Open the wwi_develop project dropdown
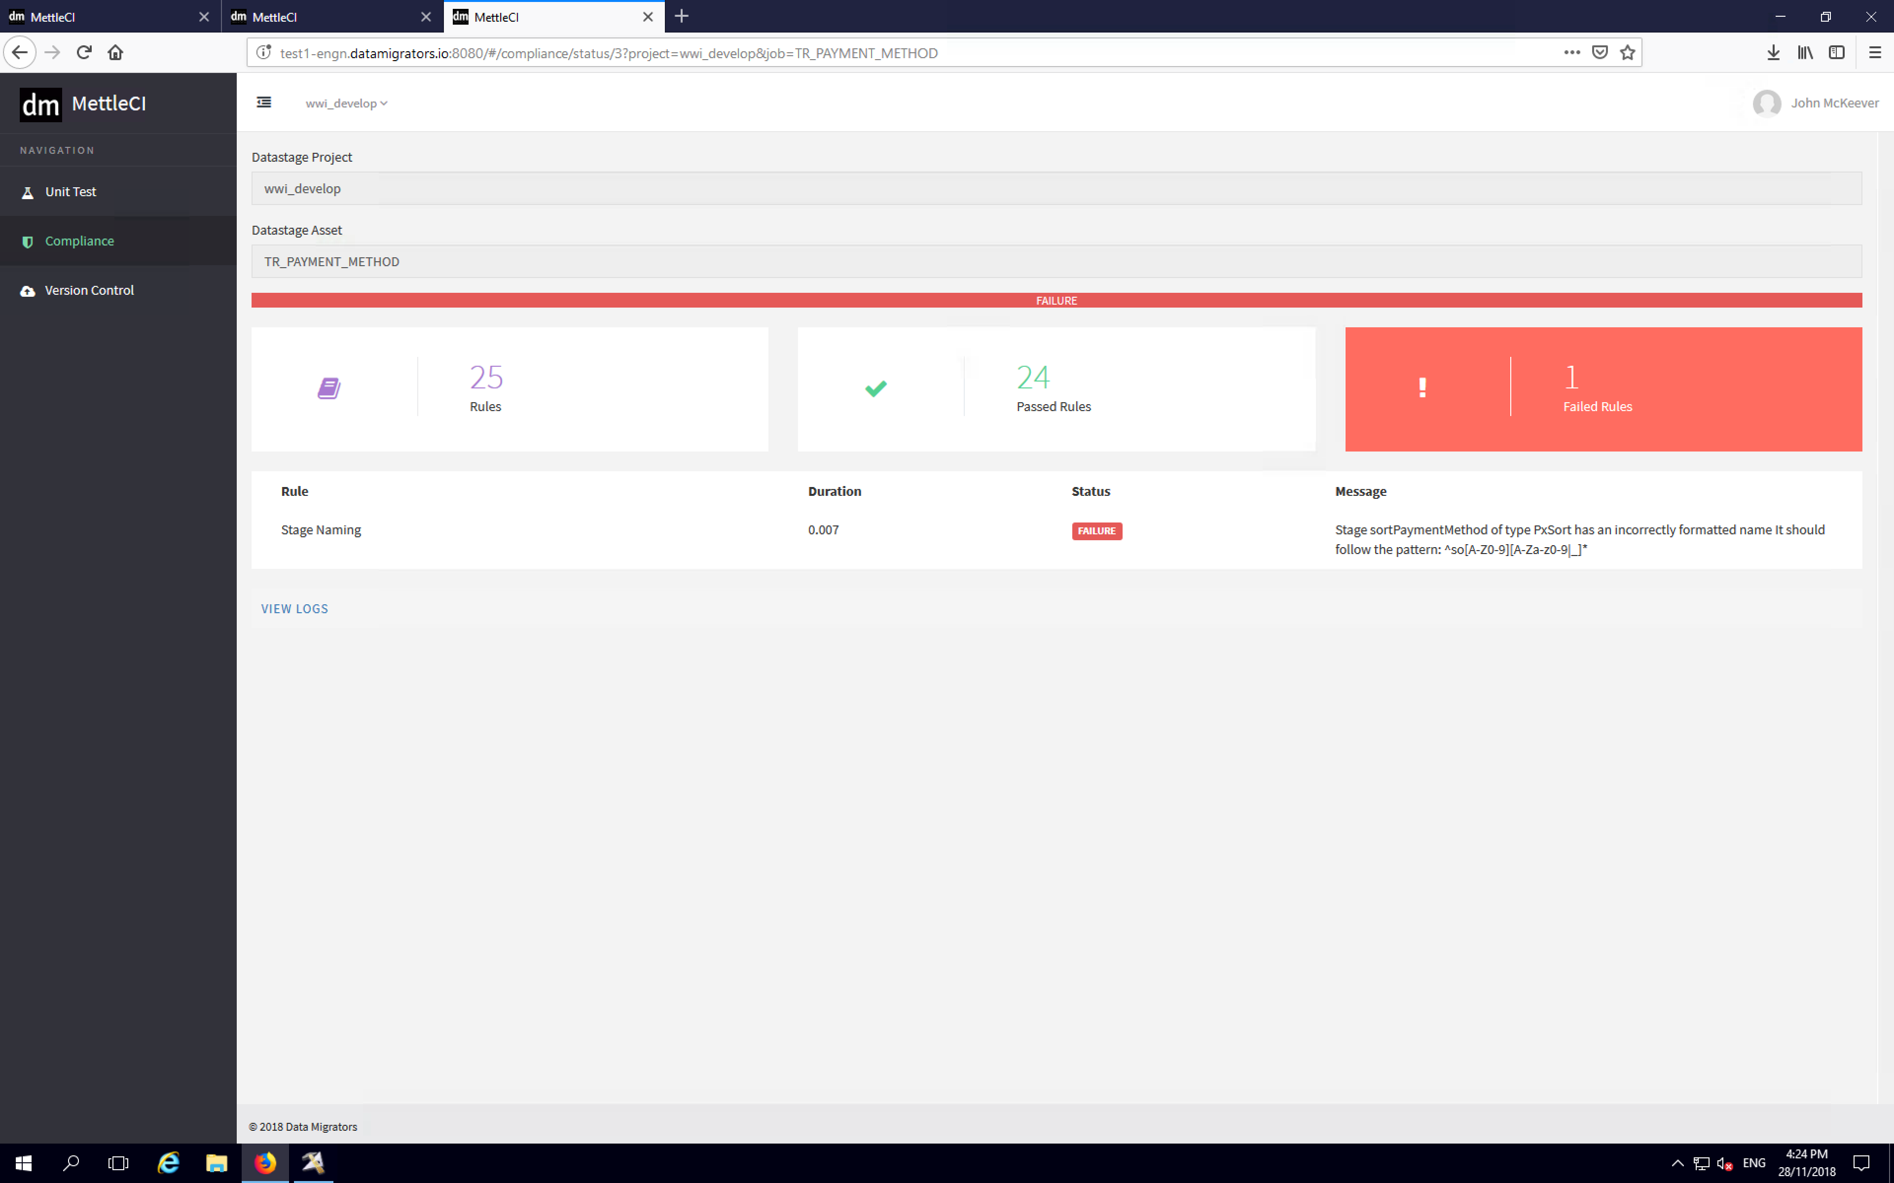The image size is (1894, 1183). [x=347, y=103]
